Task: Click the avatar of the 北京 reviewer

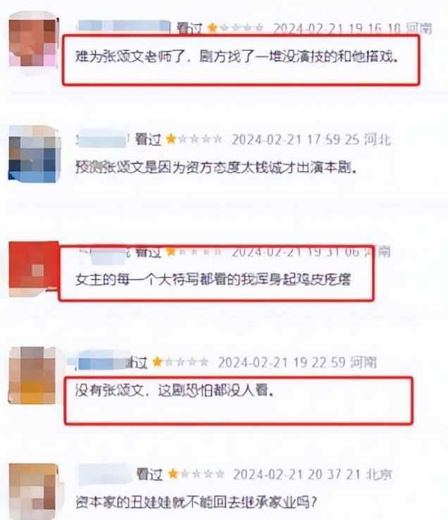Action: (33, 491)
